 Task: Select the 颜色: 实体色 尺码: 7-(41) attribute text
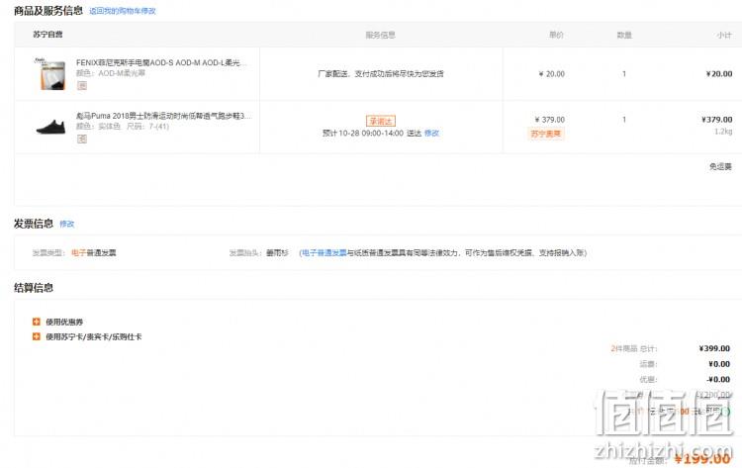pos(123,127)
